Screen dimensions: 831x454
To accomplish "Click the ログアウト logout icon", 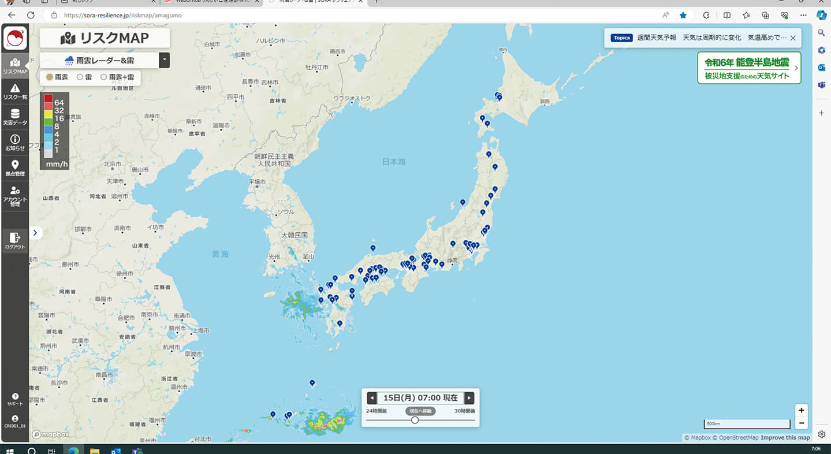I will coord(15,240).
